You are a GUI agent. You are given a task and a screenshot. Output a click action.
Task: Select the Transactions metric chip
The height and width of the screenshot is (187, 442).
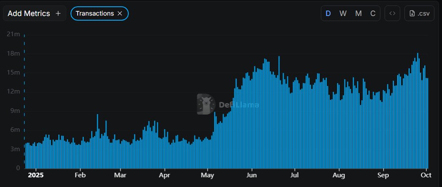tap(95, 13)
